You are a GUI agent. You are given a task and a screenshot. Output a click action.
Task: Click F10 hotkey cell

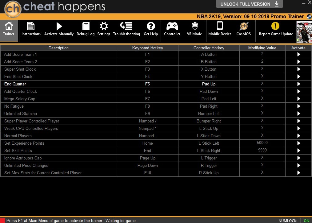point(147,173)
